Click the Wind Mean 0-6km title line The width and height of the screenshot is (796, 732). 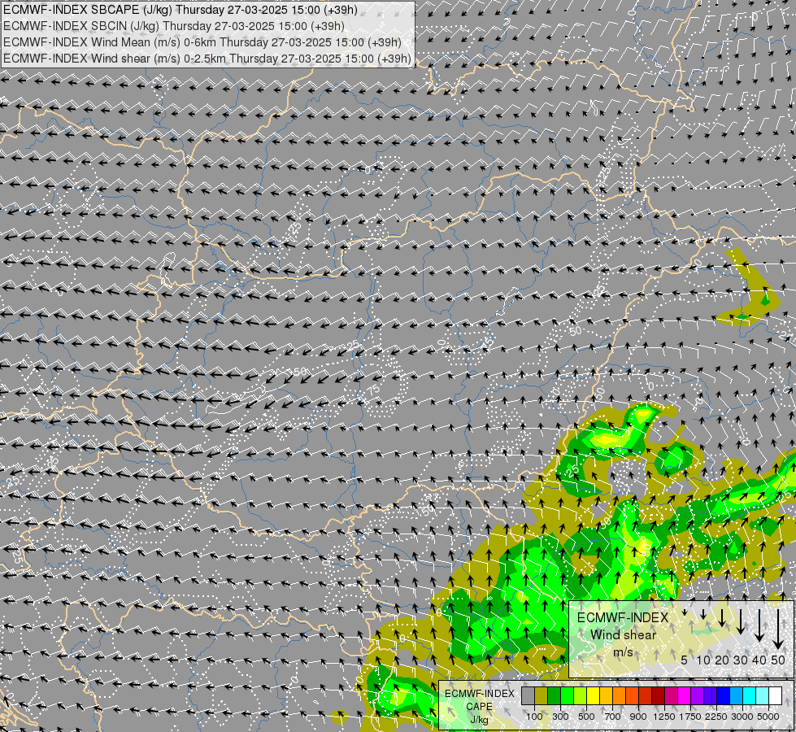pos(202,42)
